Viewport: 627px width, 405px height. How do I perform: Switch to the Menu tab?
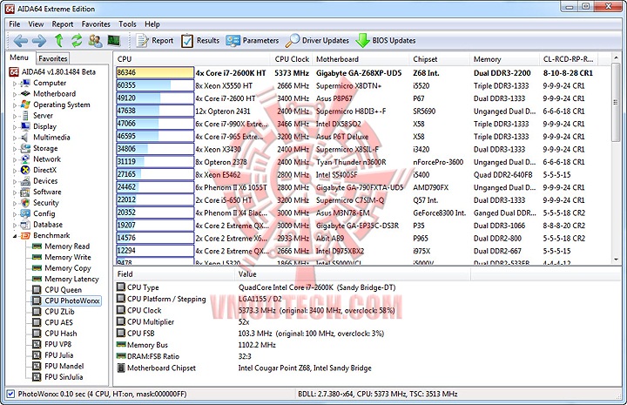pos(19,57)
